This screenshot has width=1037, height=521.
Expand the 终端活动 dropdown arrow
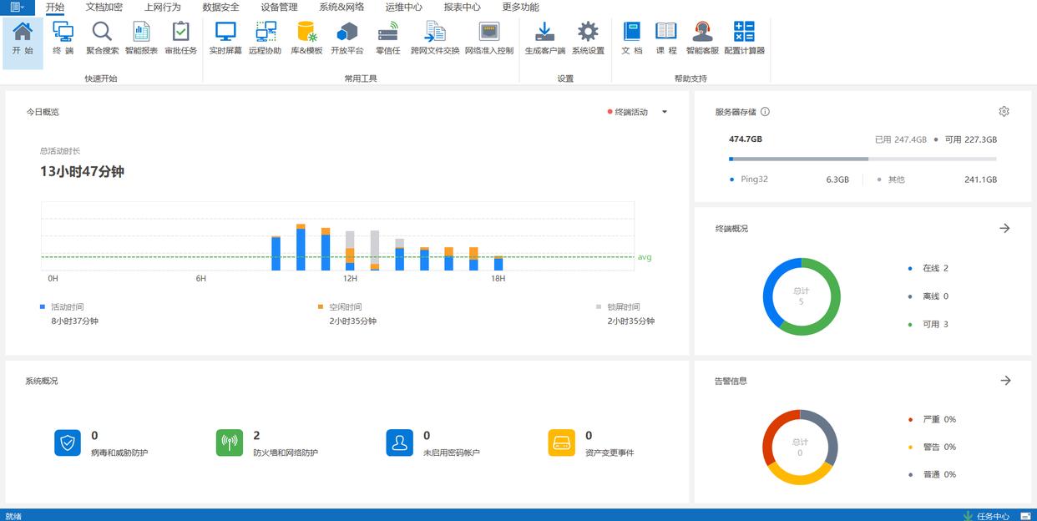tap(665, 112)
